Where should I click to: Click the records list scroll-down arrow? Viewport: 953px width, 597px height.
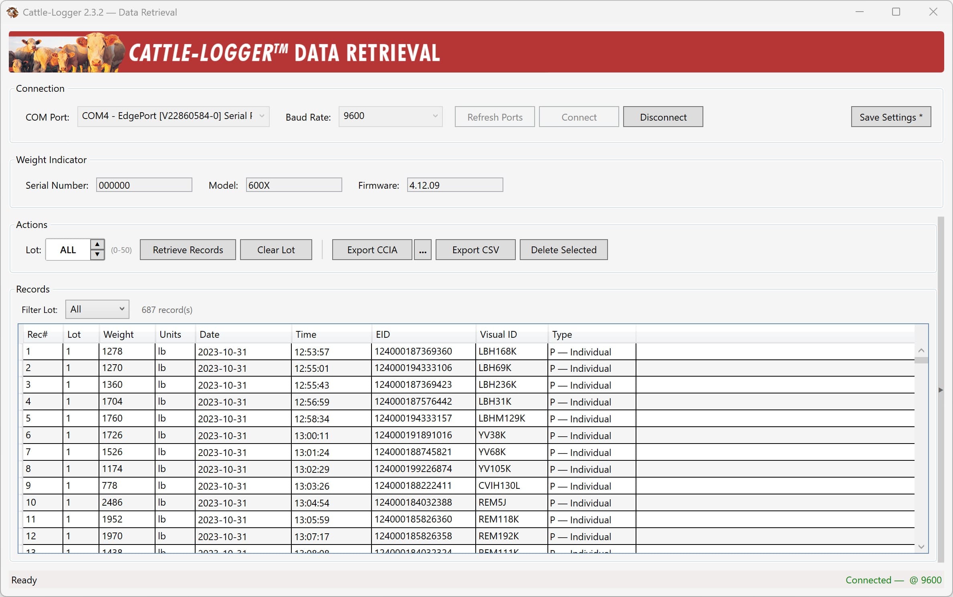tap(921, 547)
